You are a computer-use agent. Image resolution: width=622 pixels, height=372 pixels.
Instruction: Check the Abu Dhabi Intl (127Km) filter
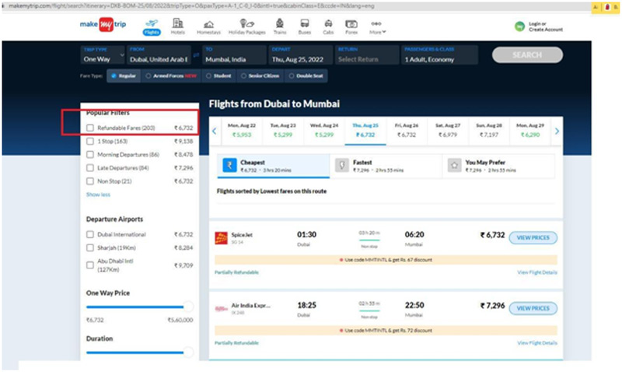click(90, 265)
